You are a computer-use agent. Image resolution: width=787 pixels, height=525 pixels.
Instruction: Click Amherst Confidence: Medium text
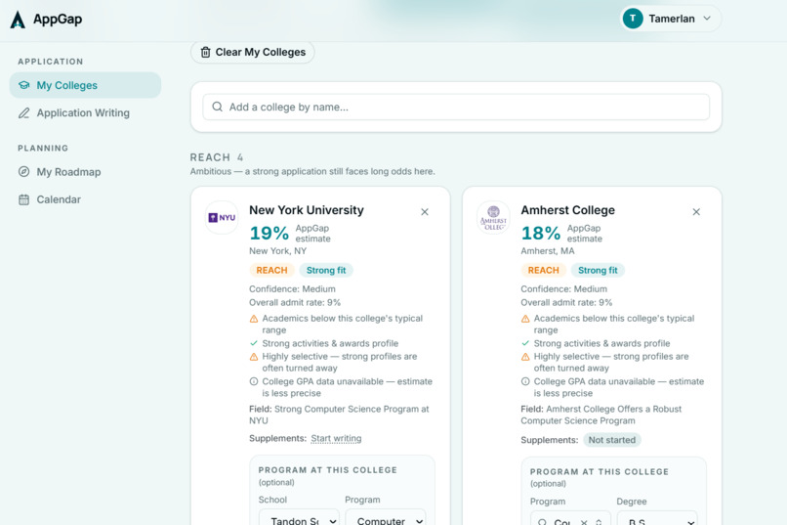coord(563,288)
